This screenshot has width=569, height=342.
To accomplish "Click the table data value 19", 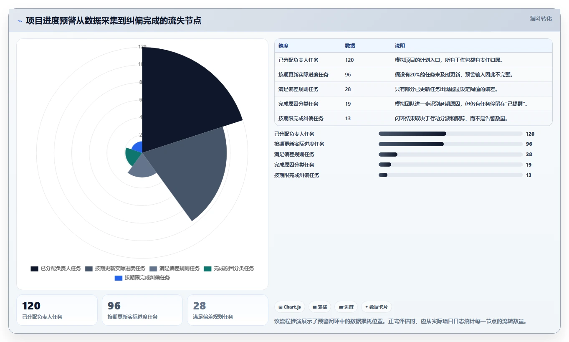I will [x=348, y=104].
